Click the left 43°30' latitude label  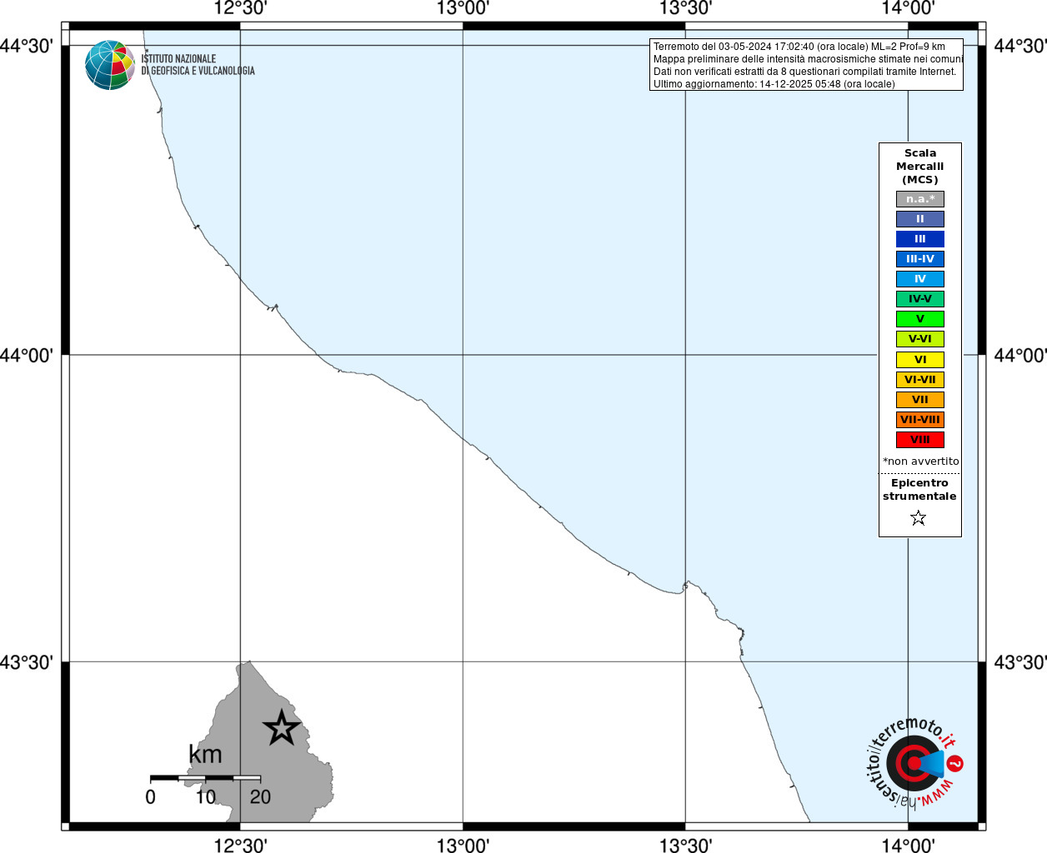click(27, 662)
